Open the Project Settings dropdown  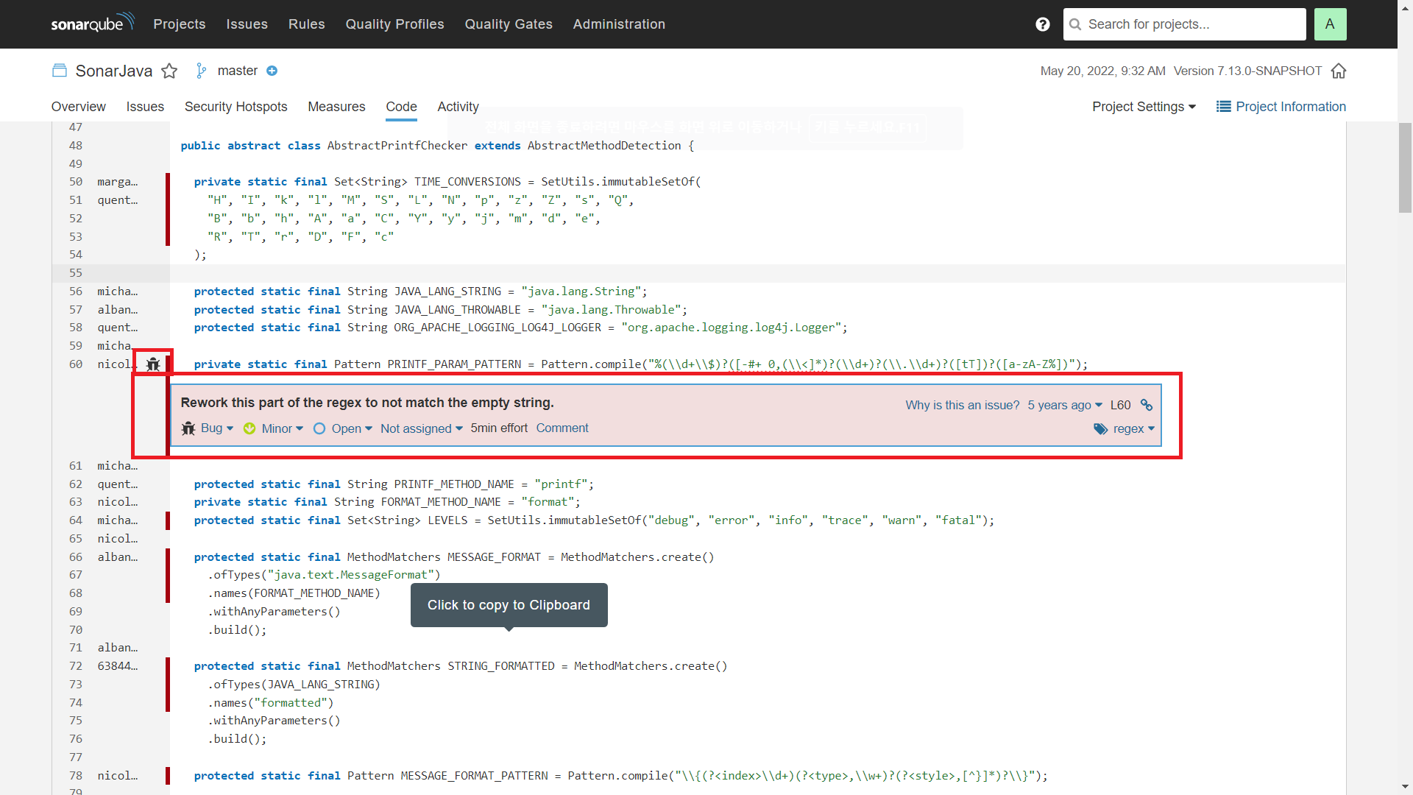(x=1144, y=107)
